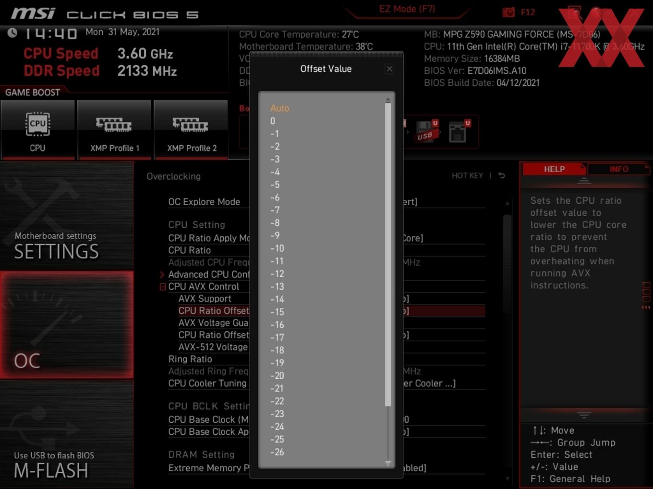This screenshot has height=489, width=653.
Task: Select offset value -24
Action: click(x=277, y=427)
